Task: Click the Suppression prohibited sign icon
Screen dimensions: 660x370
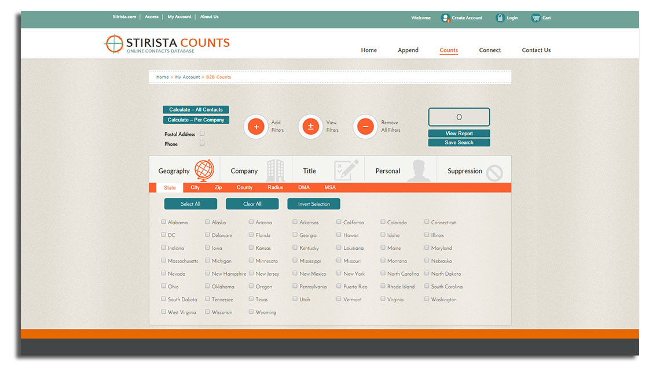Action: tap(494, 173)
